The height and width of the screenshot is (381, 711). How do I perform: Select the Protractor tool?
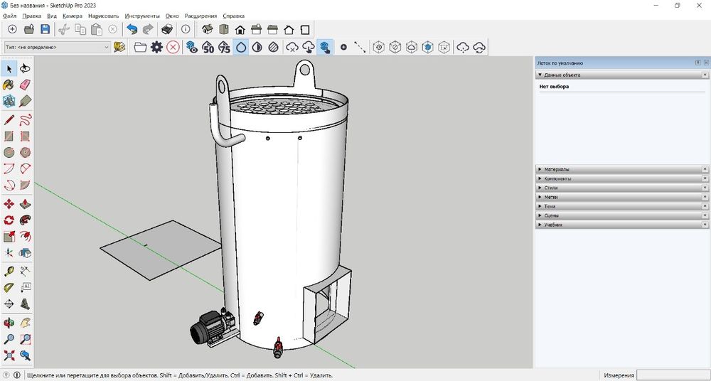click(9, 288)
